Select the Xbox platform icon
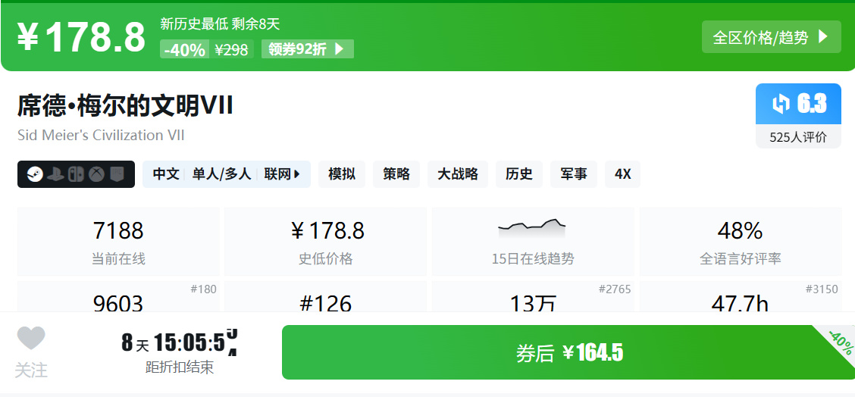Viewport: 855px width, 397px height. click(x=96, y=174)
